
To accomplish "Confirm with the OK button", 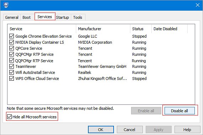I will point(101,130).
